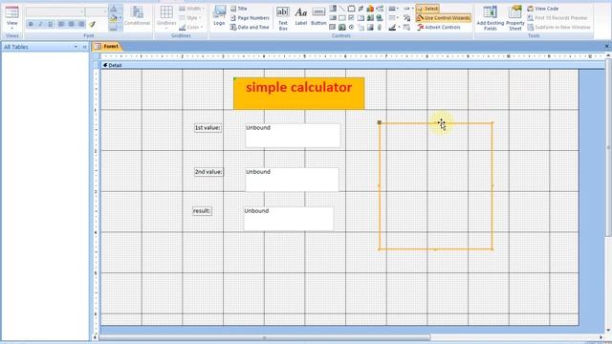Toggle Align Text Left

[61, 24]
